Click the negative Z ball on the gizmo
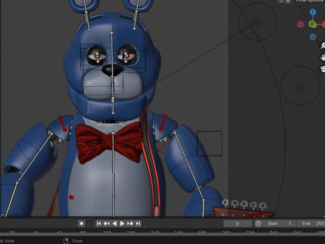The image size is (325, 244). click(x=312, y=36)
